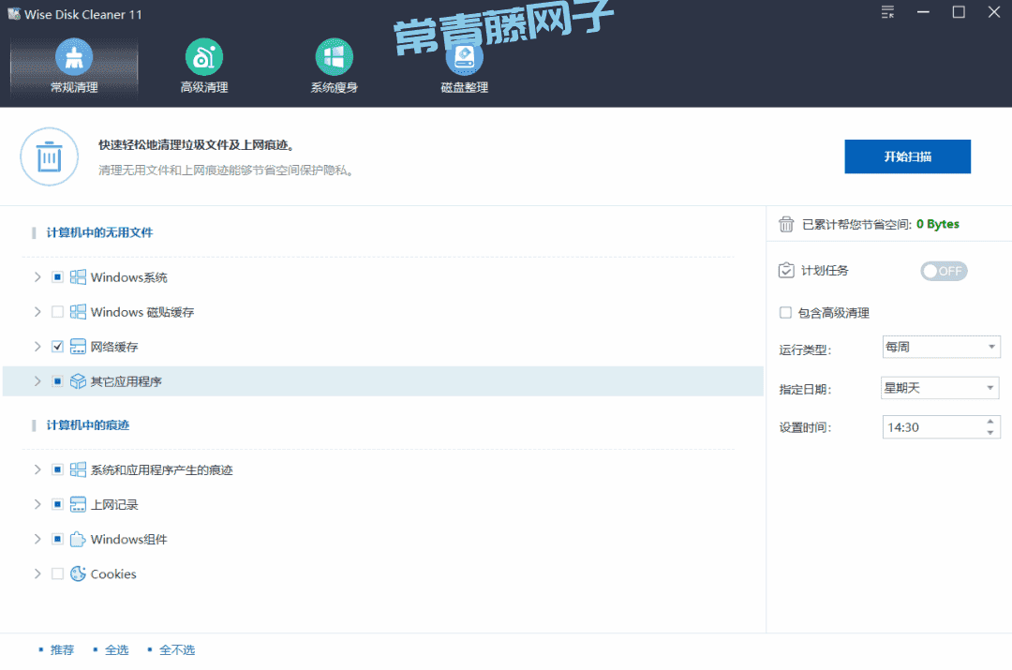Toggle the Windows组件 checkbox
The width and height of the screenshot is (1012, 670).
coord(57,539)
